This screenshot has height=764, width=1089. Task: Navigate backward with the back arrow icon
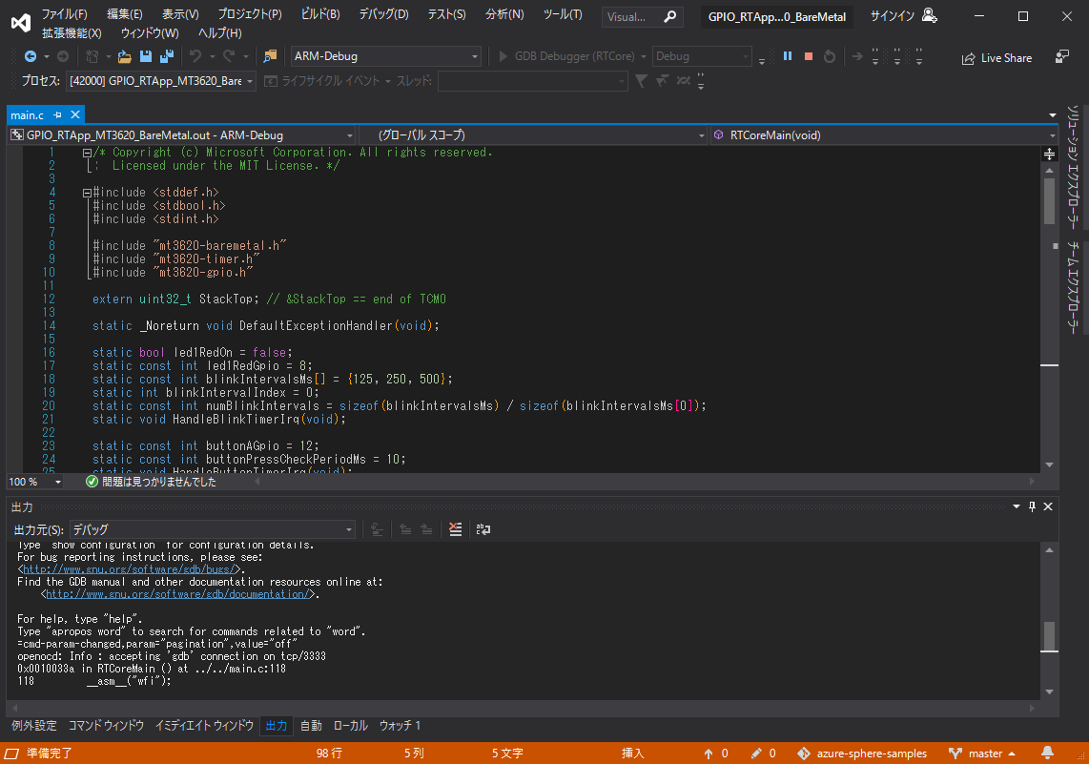click(30, 56)
